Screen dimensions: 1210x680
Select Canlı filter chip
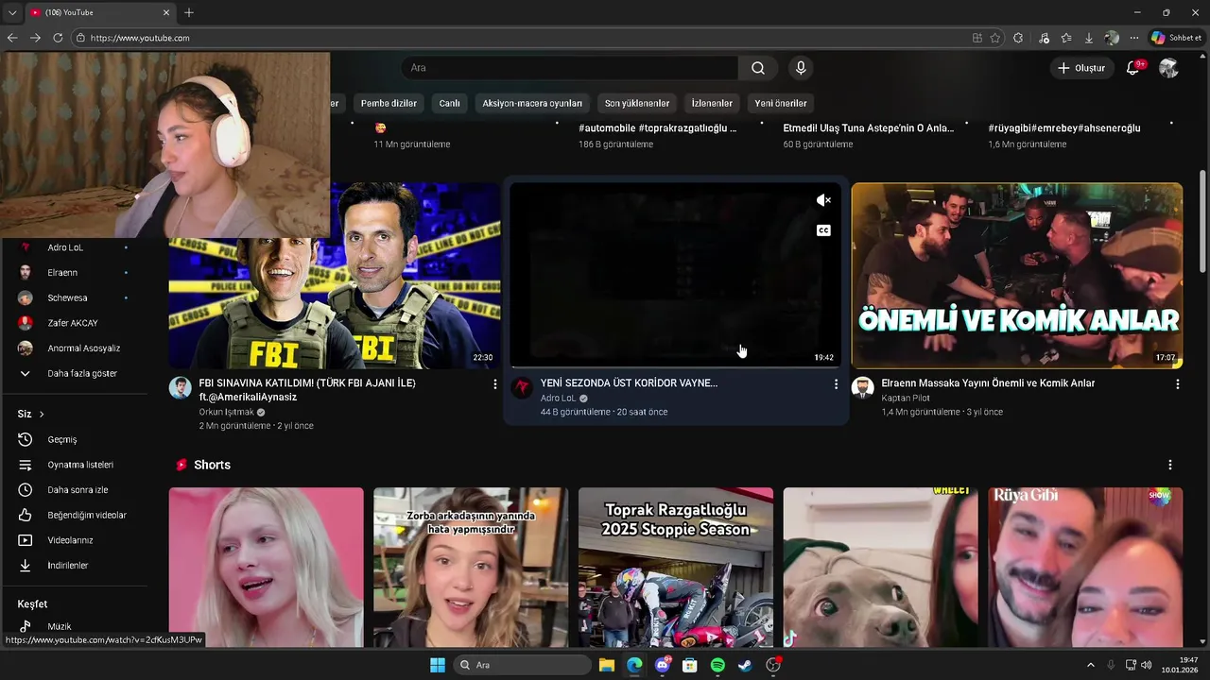tap(449, 103)
